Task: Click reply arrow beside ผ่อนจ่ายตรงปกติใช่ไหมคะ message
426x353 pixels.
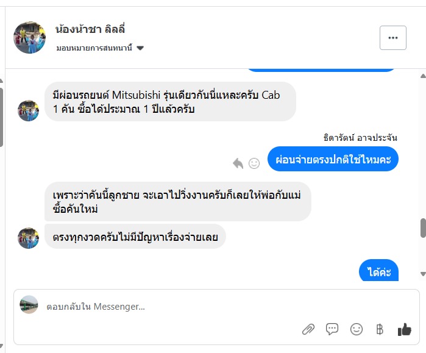Action: point(238,163)
